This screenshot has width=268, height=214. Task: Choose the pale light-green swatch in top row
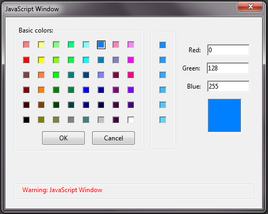point(56,45)
